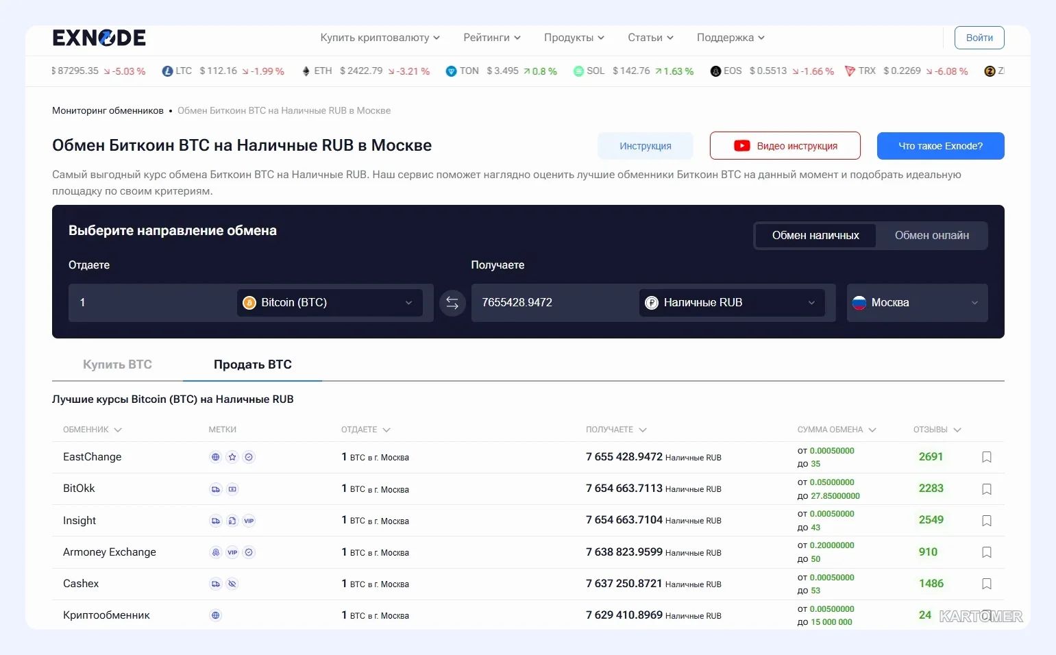Click the delivery truck icon in Cashex row
The image size is (1056, 655).
click(216, 584)
